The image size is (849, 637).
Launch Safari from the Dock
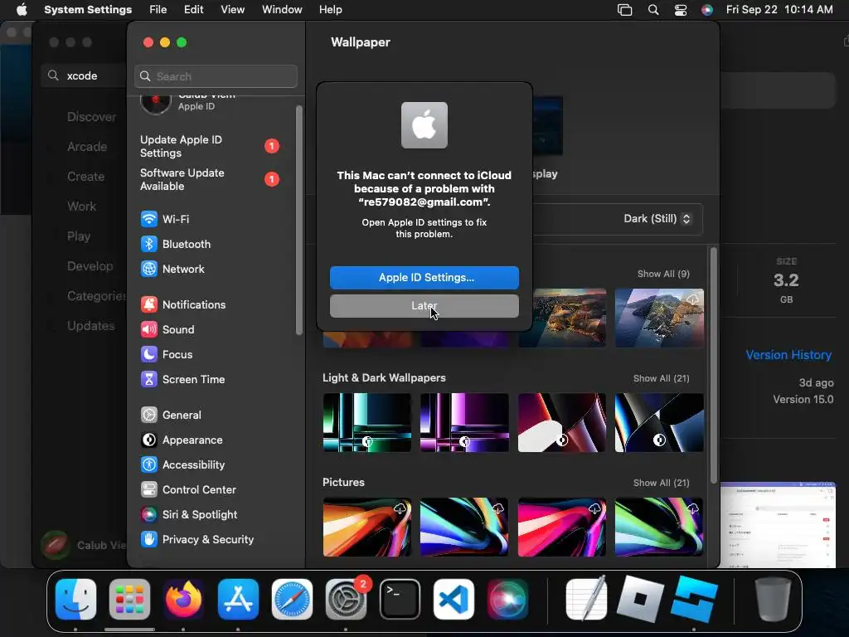[x=292, y=599]
